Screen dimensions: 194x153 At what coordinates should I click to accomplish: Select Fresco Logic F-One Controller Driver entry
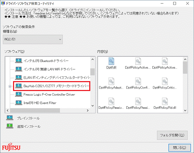49,95
